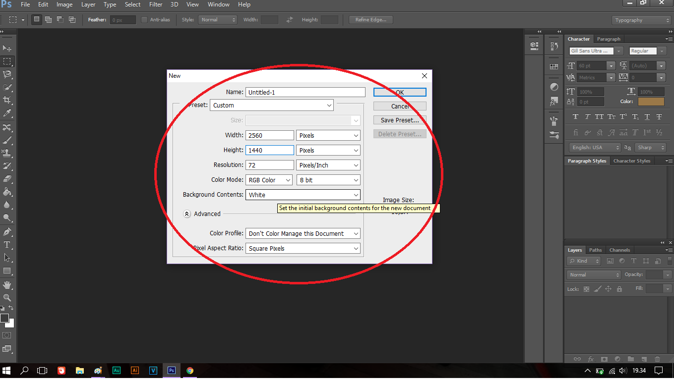Viewport: 674px width, 379px height.
Task: Open the Color Profile dropdown
Action: coord(303,233)
